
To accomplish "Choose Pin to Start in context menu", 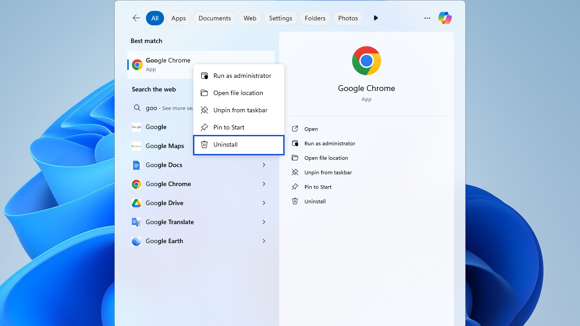I will coord(239,127).
